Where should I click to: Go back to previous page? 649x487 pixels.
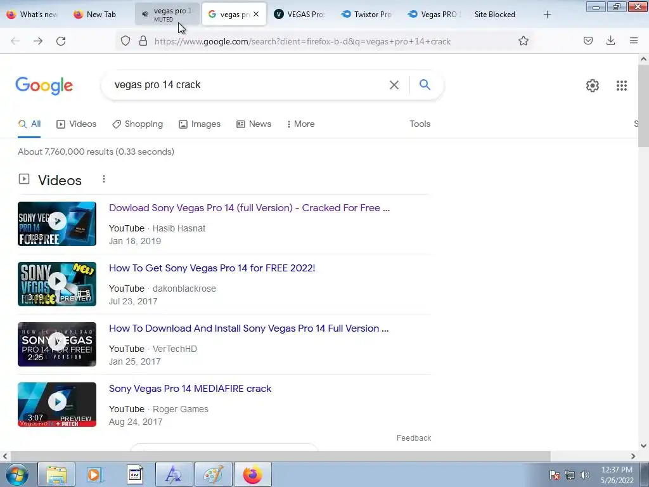(x=15, y=41)
